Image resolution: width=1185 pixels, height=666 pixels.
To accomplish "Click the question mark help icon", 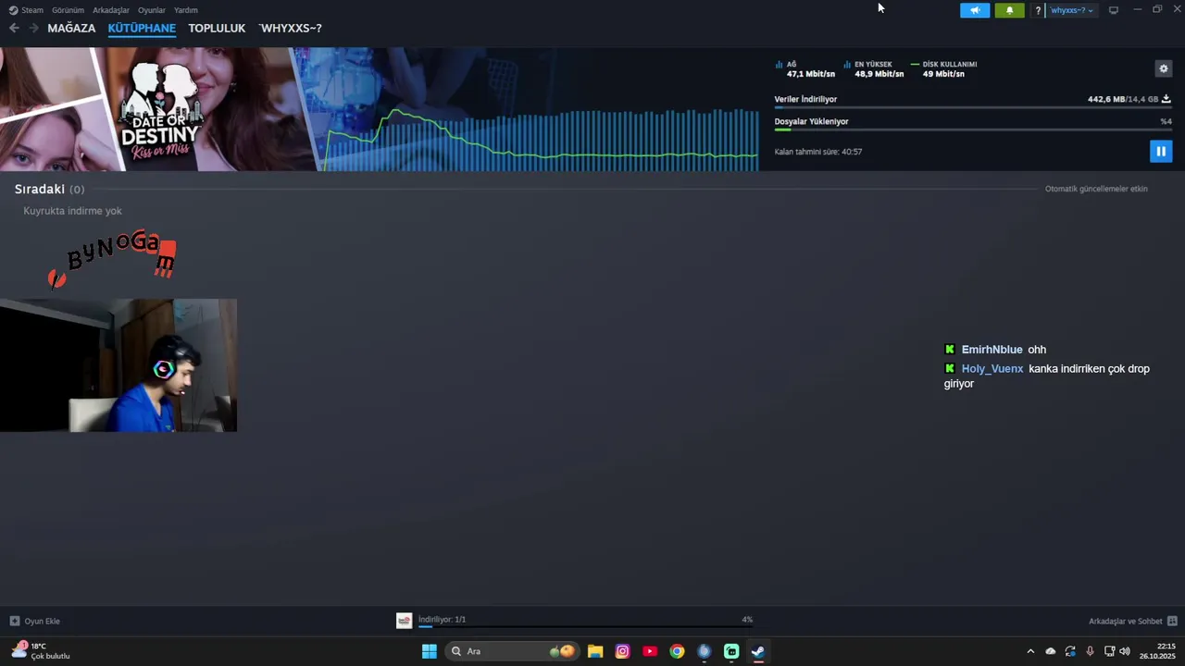I will (x=1038, y=10).
